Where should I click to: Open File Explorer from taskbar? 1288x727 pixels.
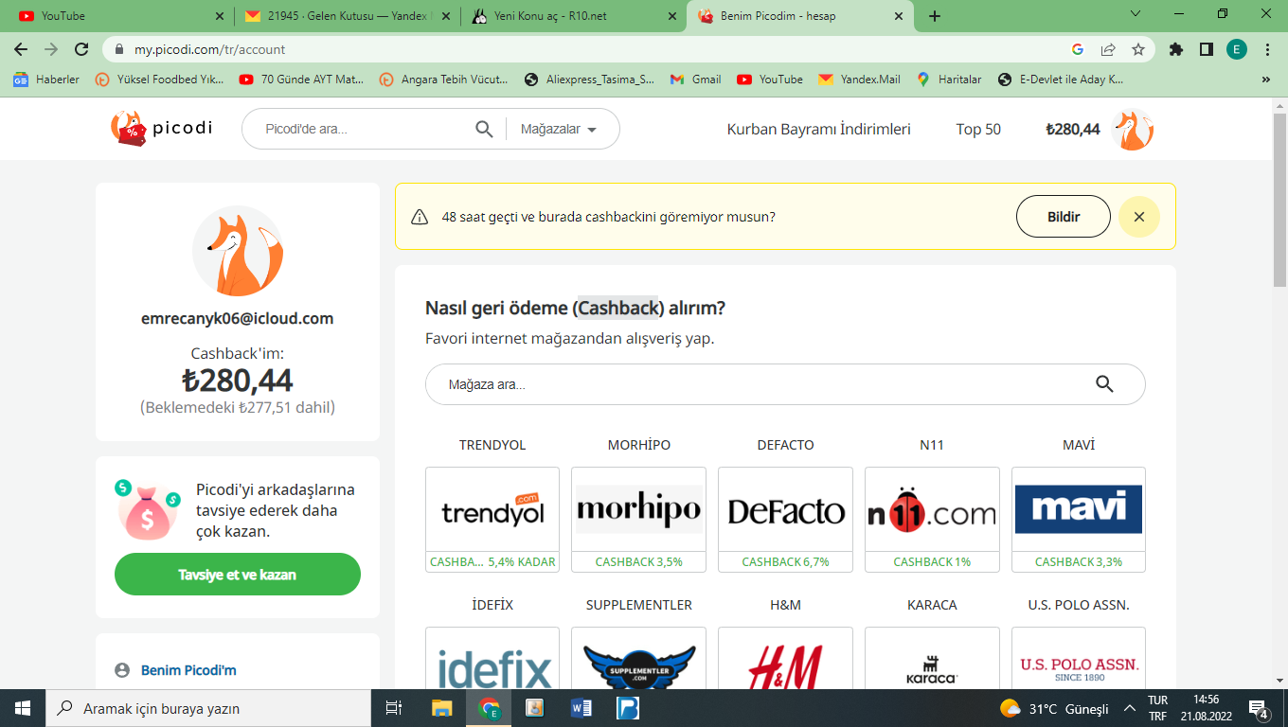coord(442,708)
